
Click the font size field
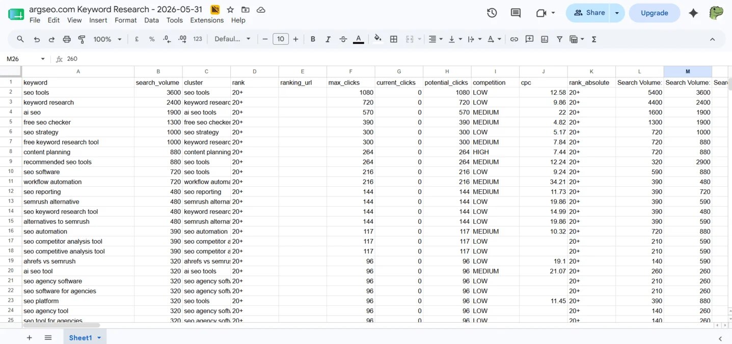coord(281,39)
